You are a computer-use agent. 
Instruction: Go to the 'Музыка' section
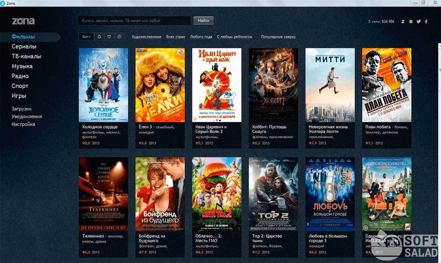pos(22,66)
